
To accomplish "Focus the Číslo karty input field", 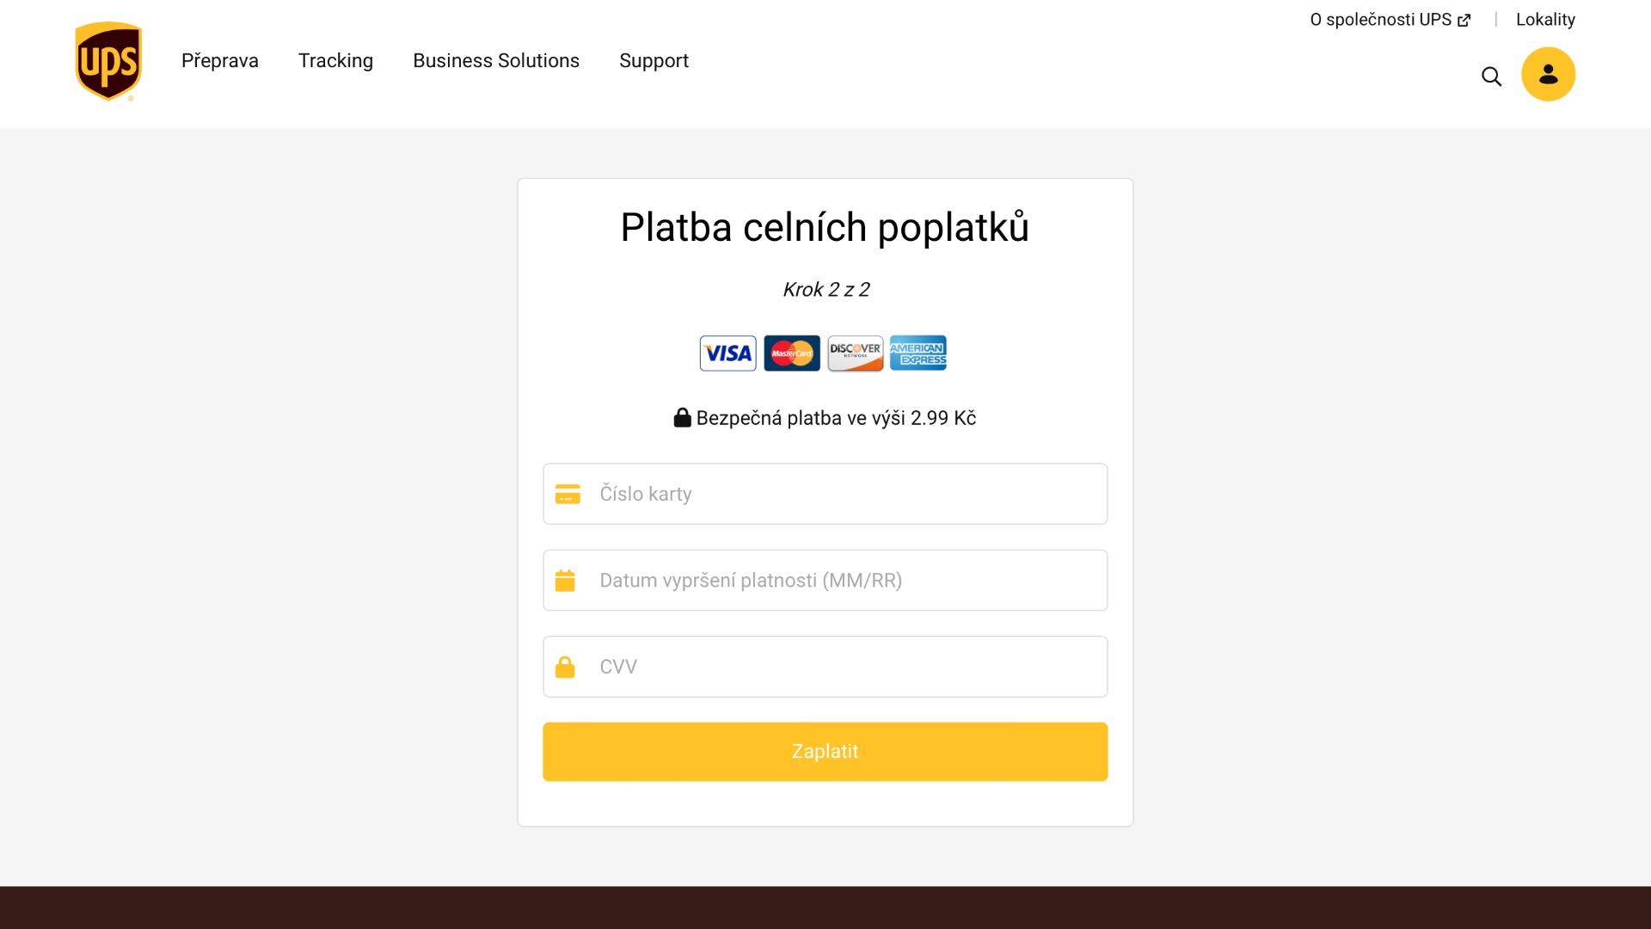I will coord(825,494).
